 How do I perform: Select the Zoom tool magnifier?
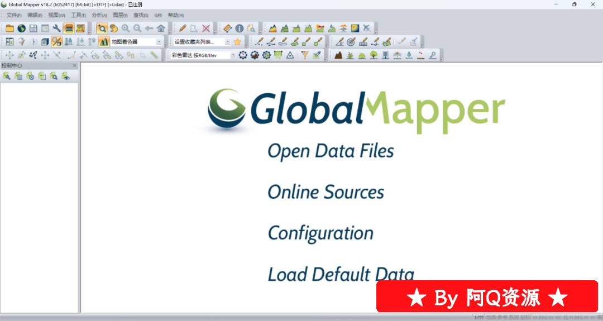tap(102, 28)
